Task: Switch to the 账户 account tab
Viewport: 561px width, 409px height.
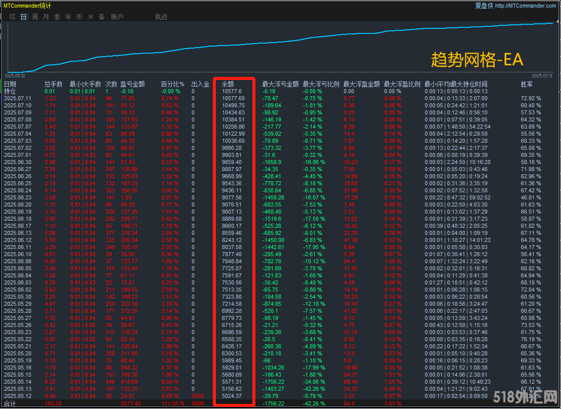Action: [x=117, y=17]
